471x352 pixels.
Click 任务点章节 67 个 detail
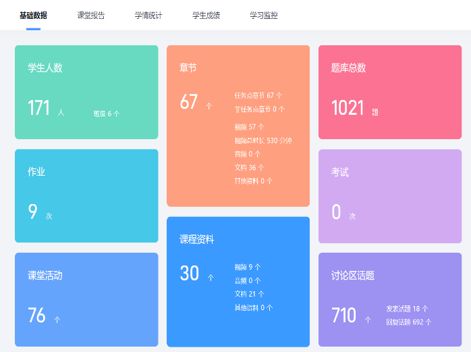click(258, 95)
